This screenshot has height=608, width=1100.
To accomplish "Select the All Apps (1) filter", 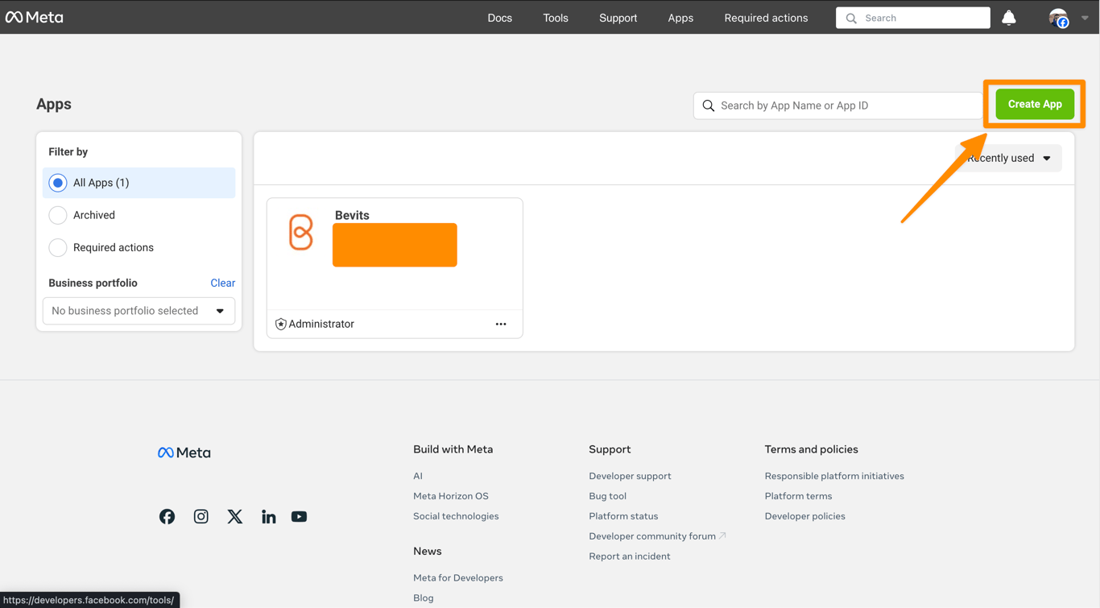I will pyautogui.click(x=139, y=183).
